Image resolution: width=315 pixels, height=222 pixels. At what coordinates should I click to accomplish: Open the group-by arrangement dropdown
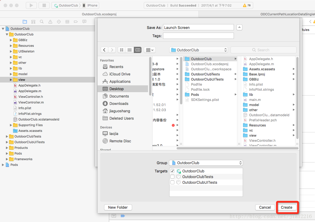tap(150, 50)
